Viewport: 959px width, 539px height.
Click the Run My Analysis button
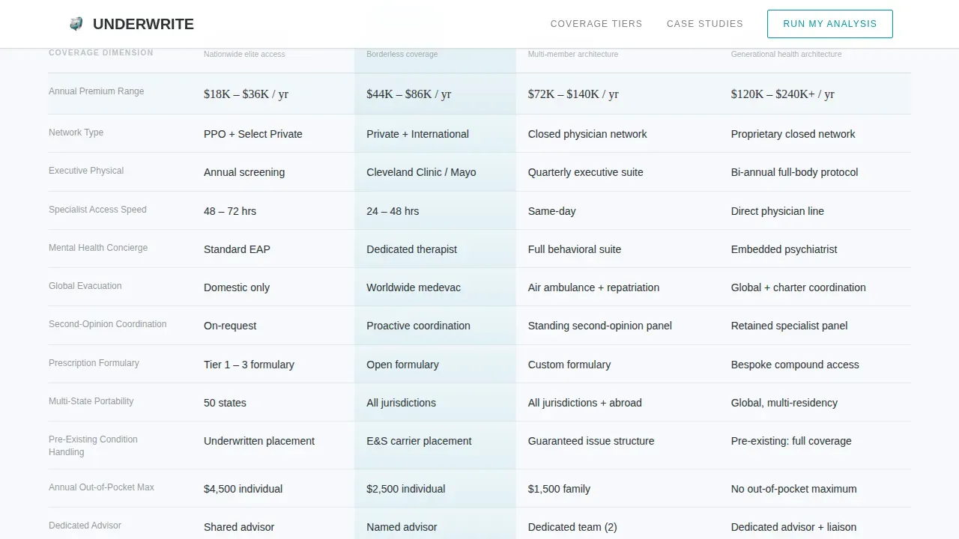click(830, 24)
